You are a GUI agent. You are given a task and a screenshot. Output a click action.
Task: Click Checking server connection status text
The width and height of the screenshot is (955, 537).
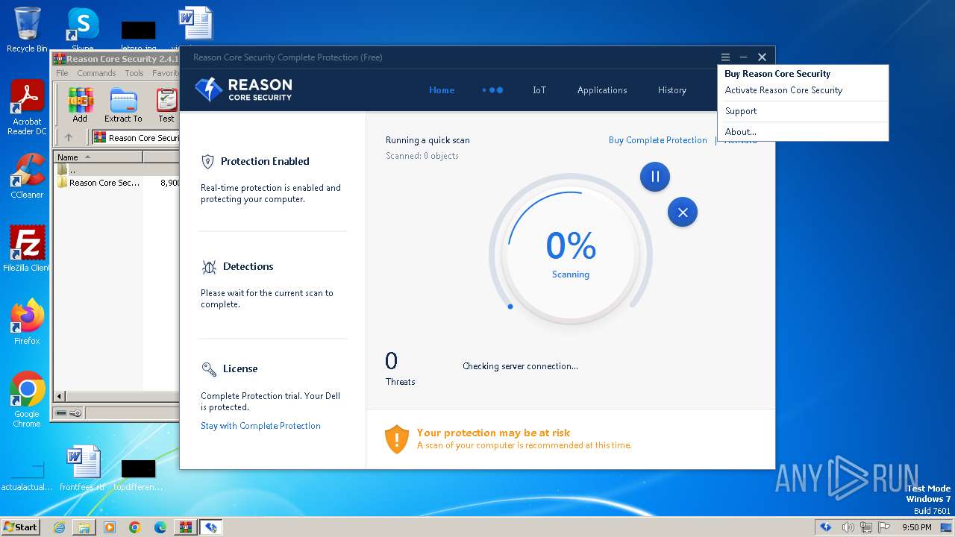point(520,366)
